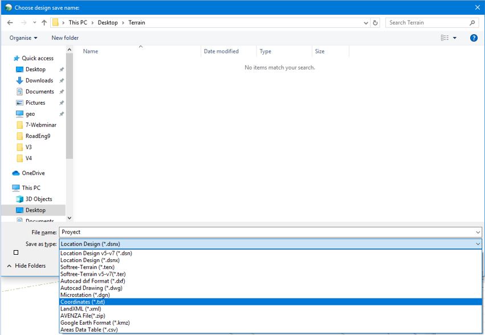Viewport: 485px width, 335px height.
Task: Select Terrain in address path
Action: (x=137, y=23)
